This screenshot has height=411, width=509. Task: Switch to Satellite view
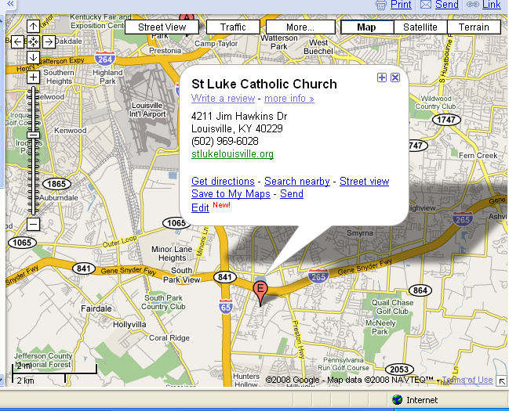tap(420, 27)
